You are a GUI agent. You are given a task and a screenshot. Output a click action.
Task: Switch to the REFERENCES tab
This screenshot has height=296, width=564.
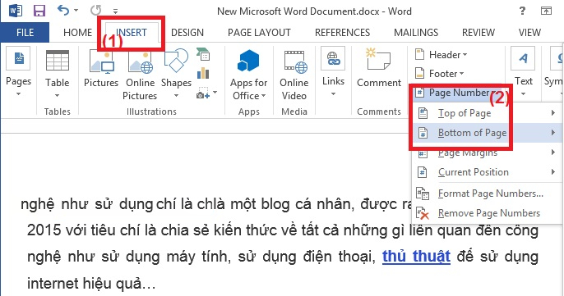[342, 33]
